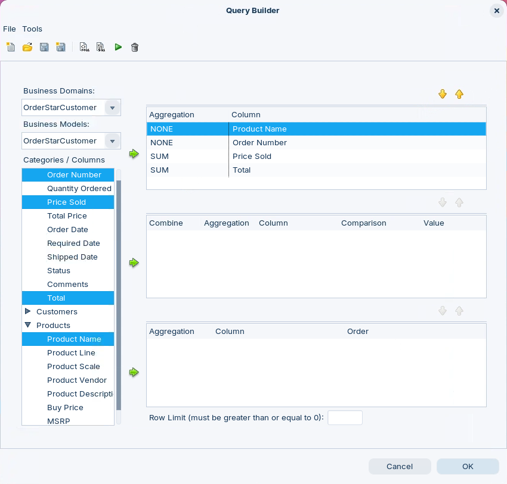Click the Row Limit input field
Image resolution: width=507 pixels, height=484 pixels.
345,418
